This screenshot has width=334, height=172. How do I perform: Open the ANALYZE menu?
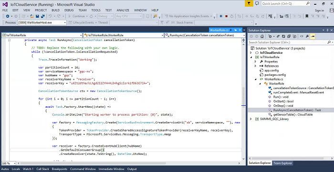[x=123, y=10]
